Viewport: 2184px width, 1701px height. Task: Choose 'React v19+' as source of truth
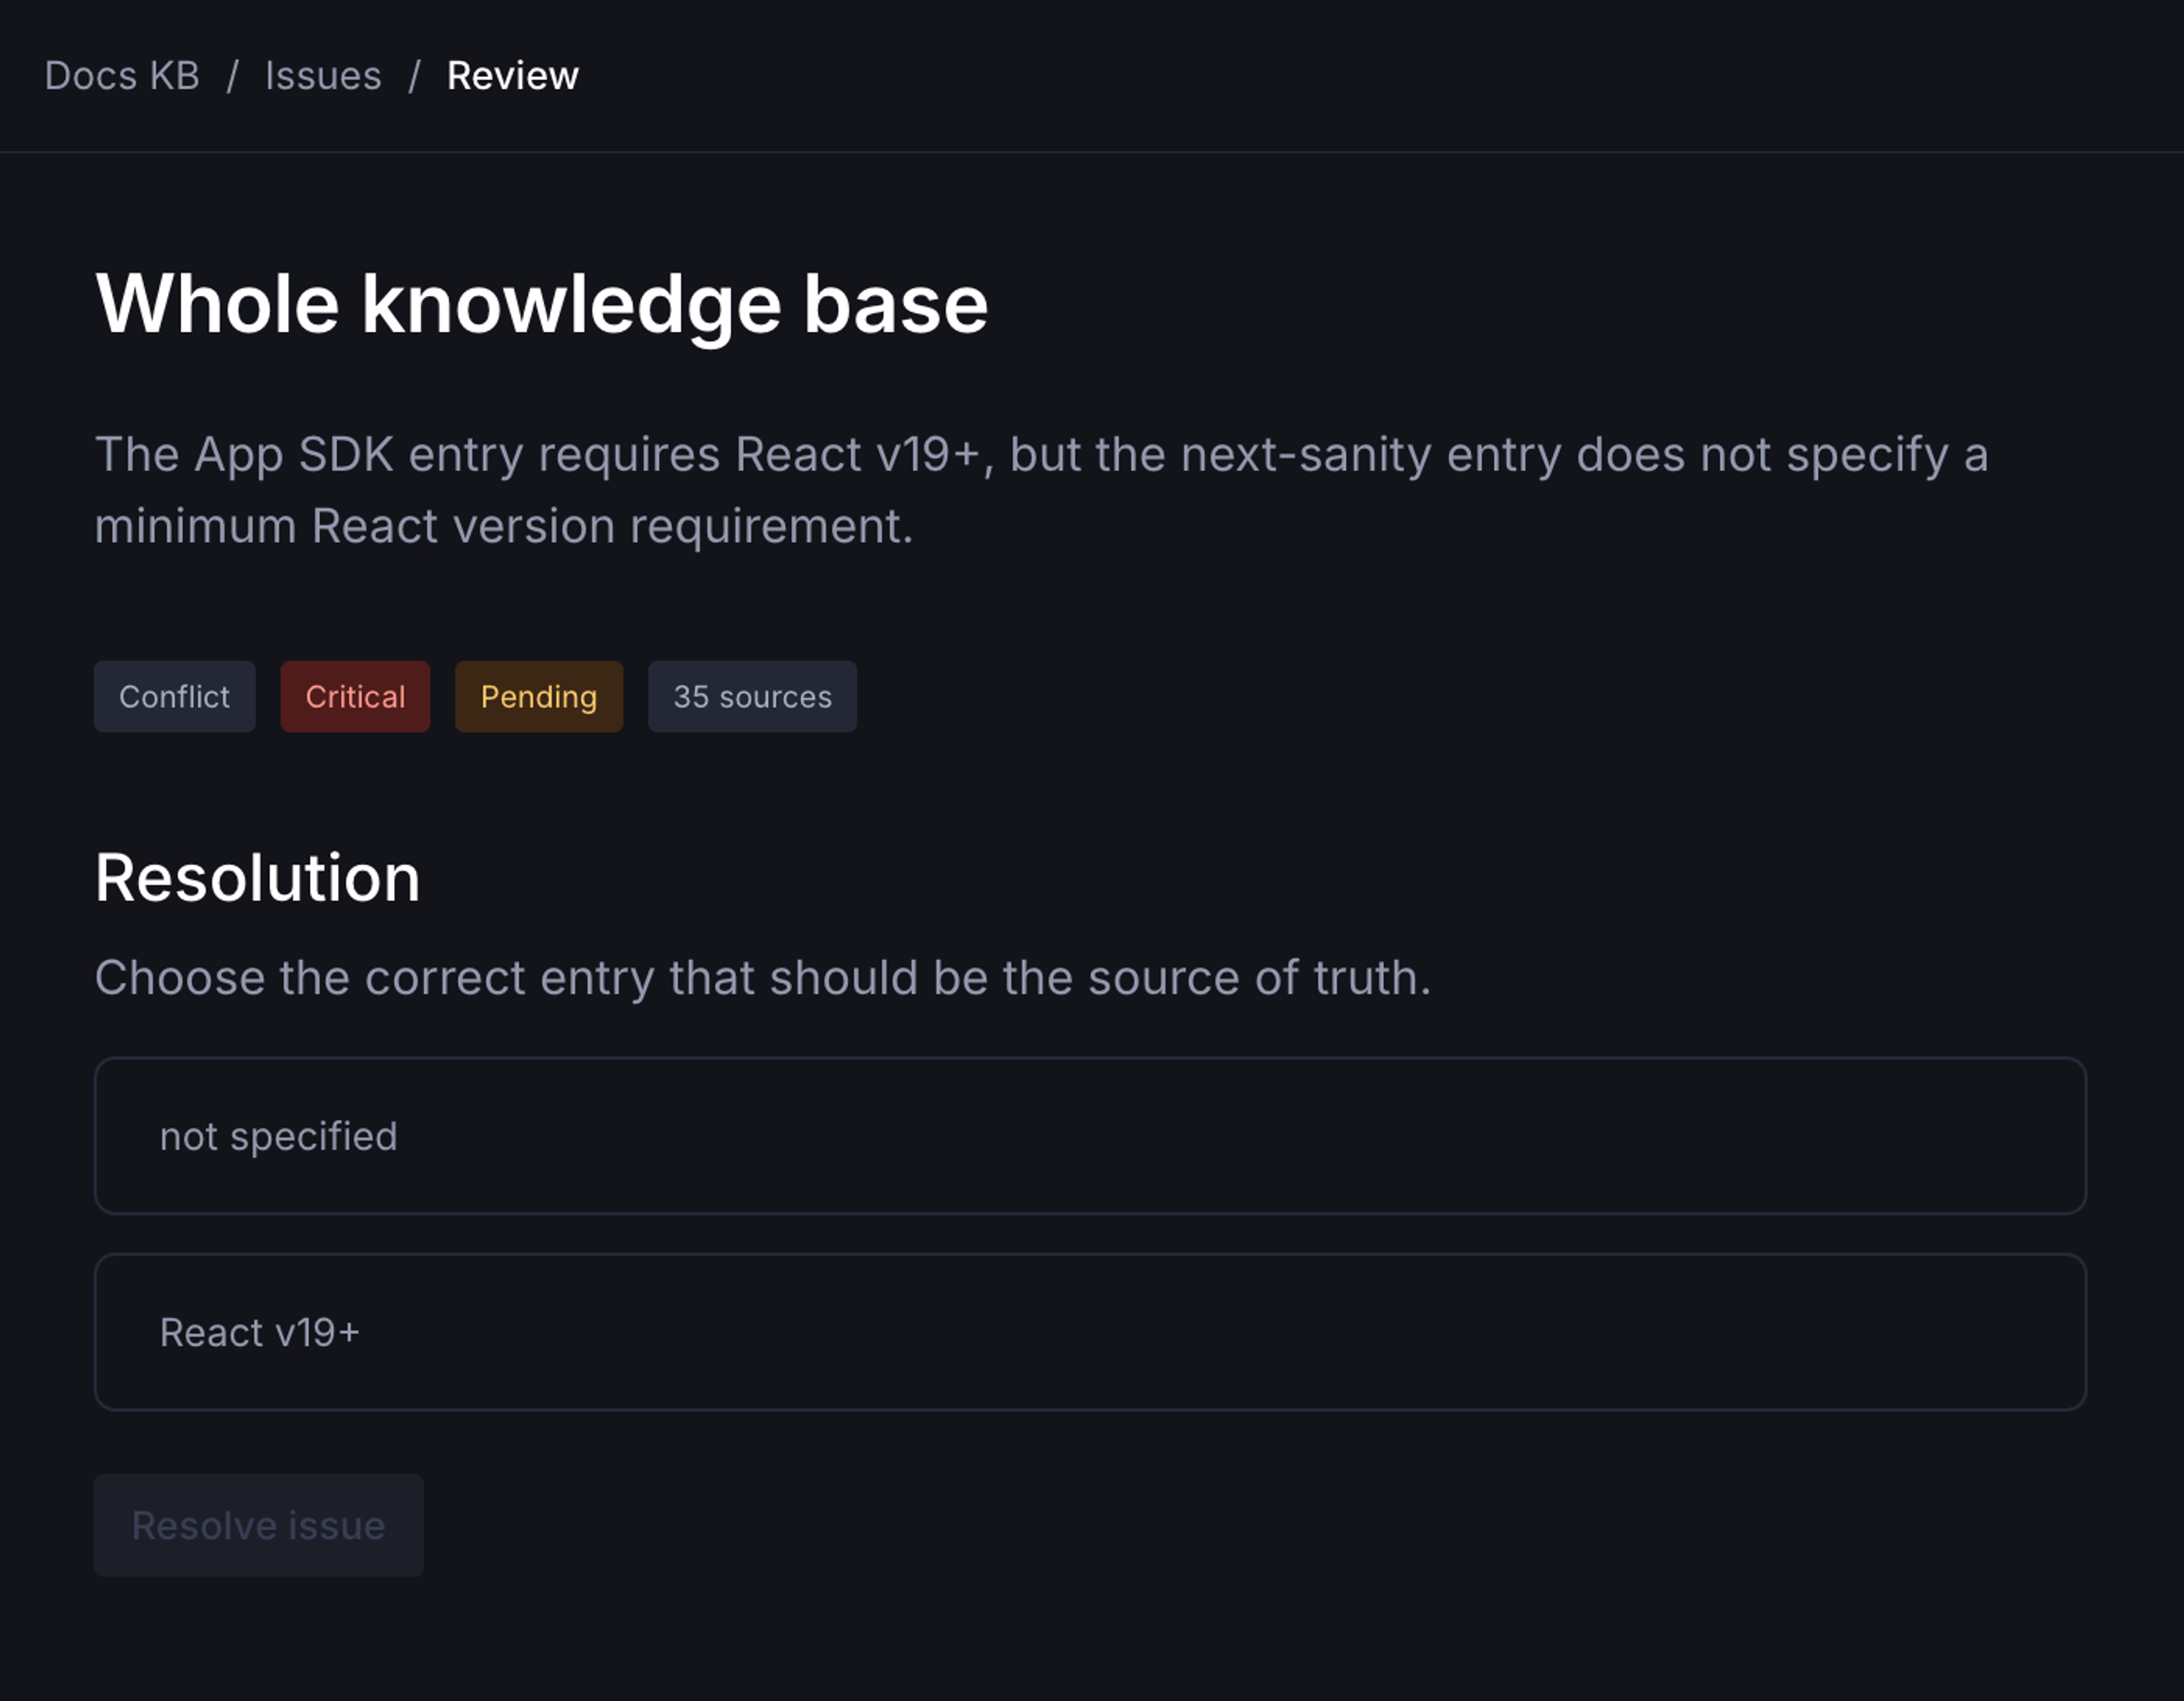click(1090, 1332)
